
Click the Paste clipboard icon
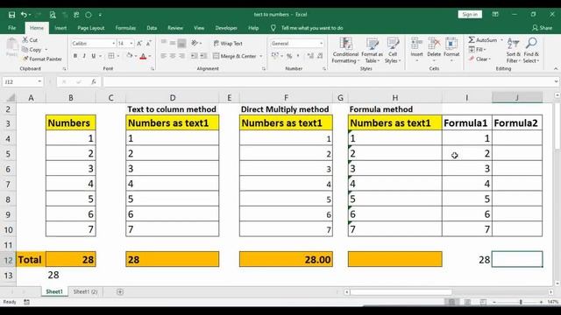click(x=11, y=47)
